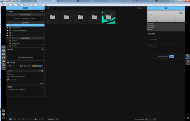Click the previous item arrow beside 5 items

click(142, 8)
